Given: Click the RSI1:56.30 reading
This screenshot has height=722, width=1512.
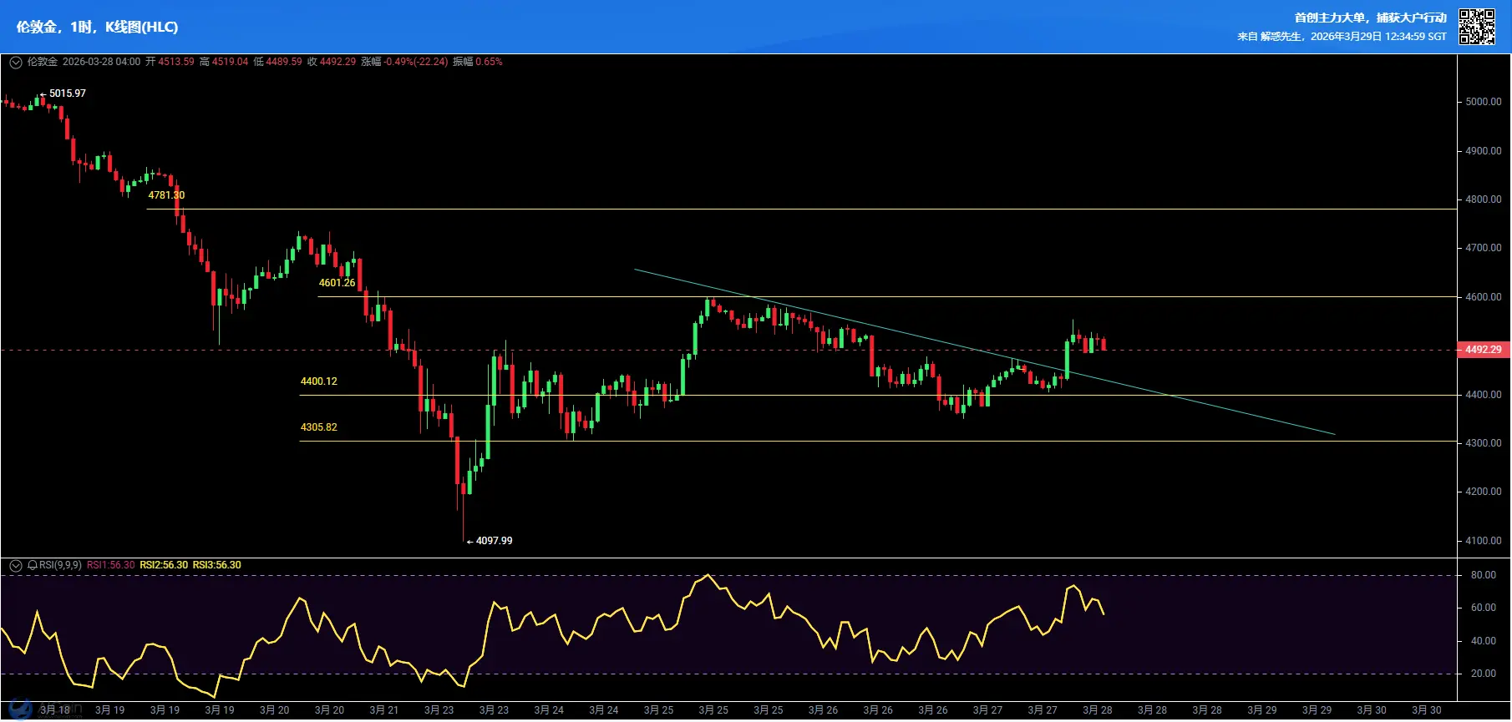Looking at the screenshot, I should coord(111,565).
